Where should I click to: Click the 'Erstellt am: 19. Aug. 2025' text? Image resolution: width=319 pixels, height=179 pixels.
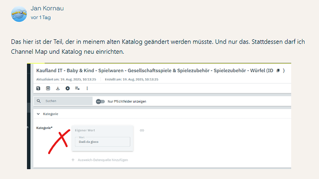[132, 80]
